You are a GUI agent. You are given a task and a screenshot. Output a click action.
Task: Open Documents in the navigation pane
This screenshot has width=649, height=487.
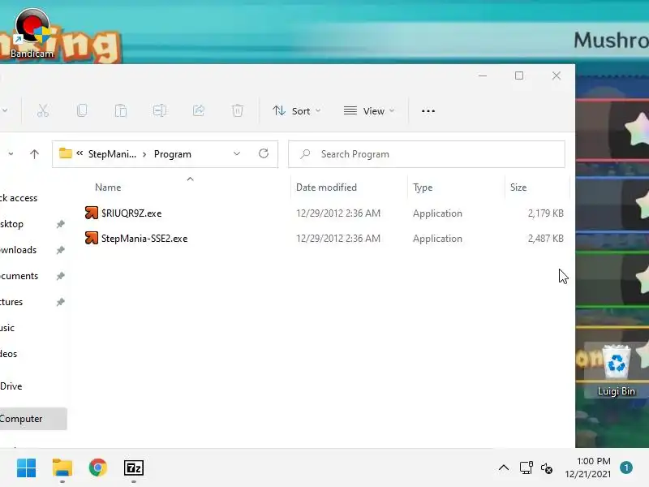19,276
